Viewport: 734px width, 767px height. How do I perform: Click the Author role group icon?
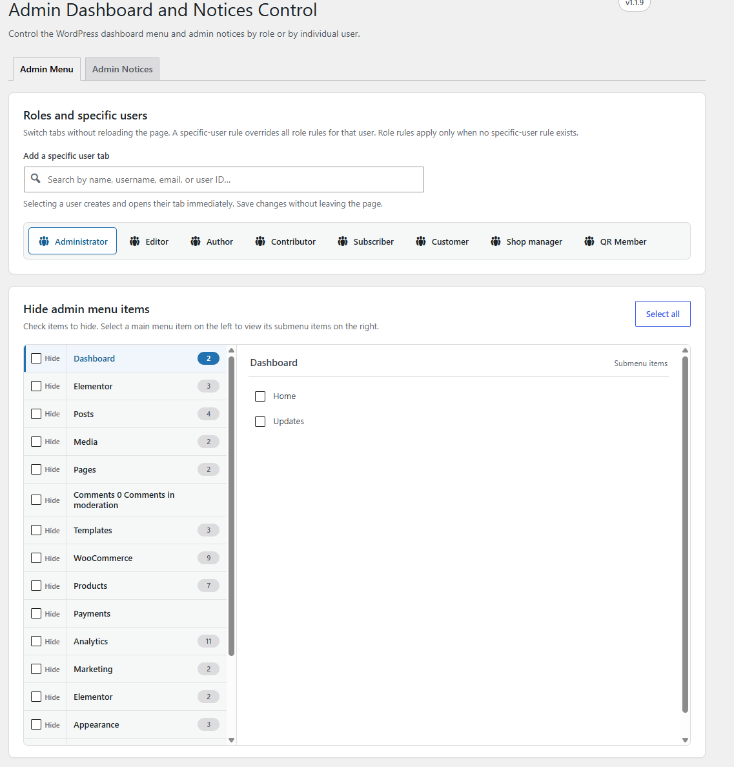tap(196, 241)
